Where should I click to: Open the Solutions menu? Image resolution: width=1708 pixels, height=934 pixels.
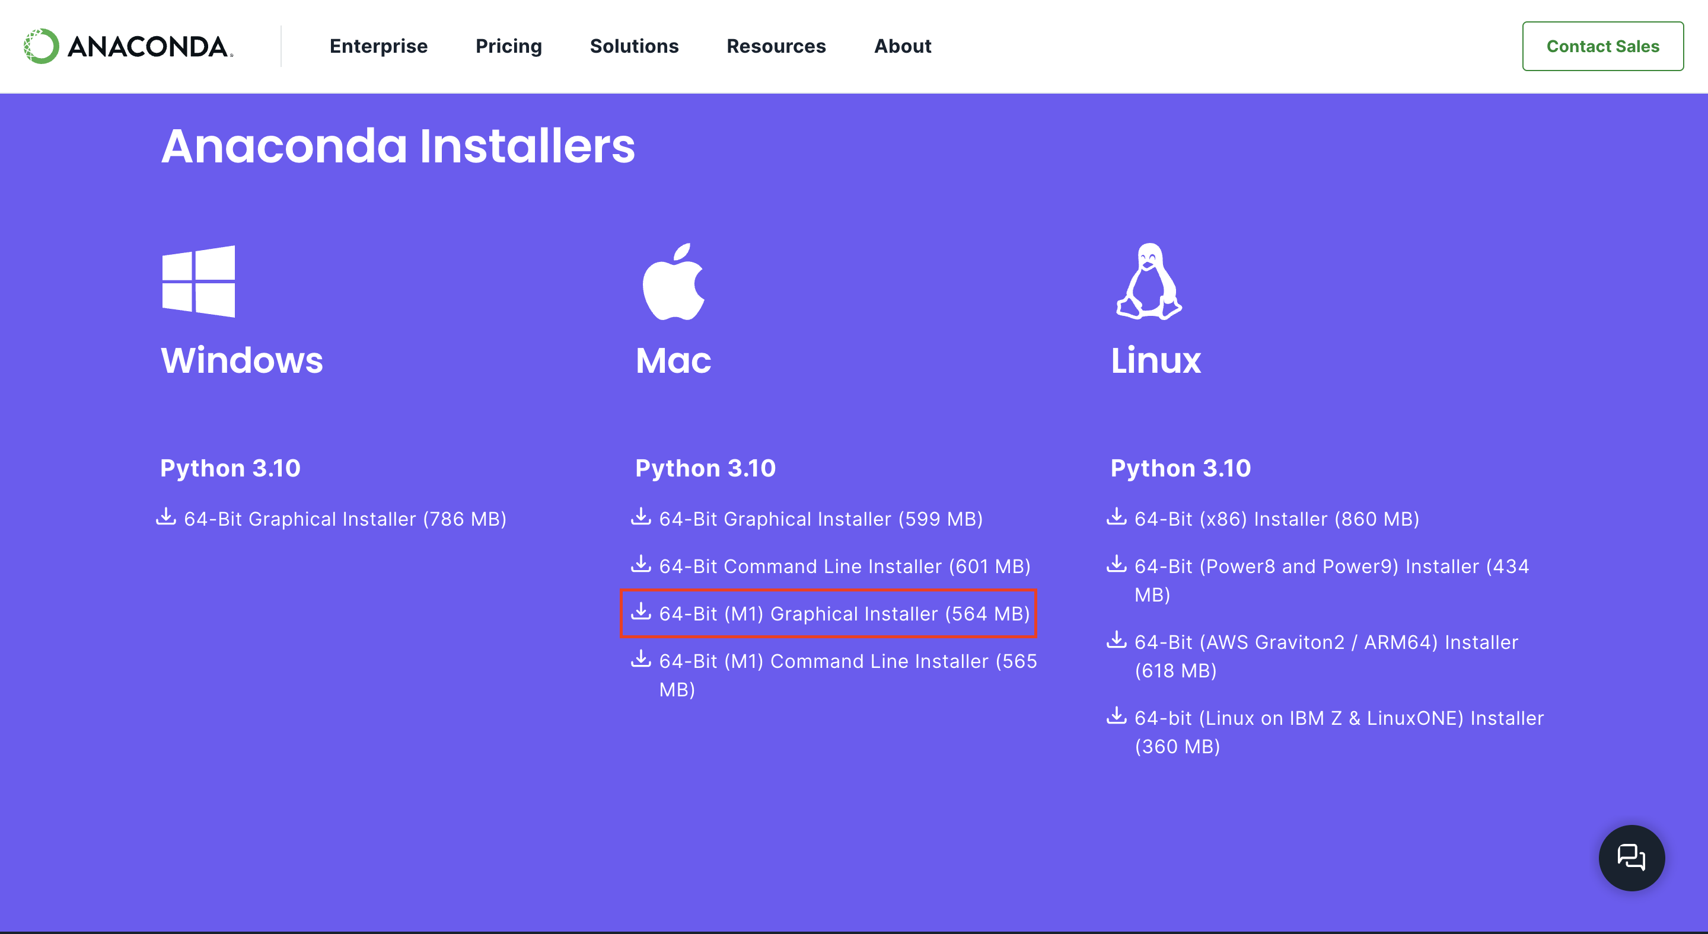(x=634, y=46)
